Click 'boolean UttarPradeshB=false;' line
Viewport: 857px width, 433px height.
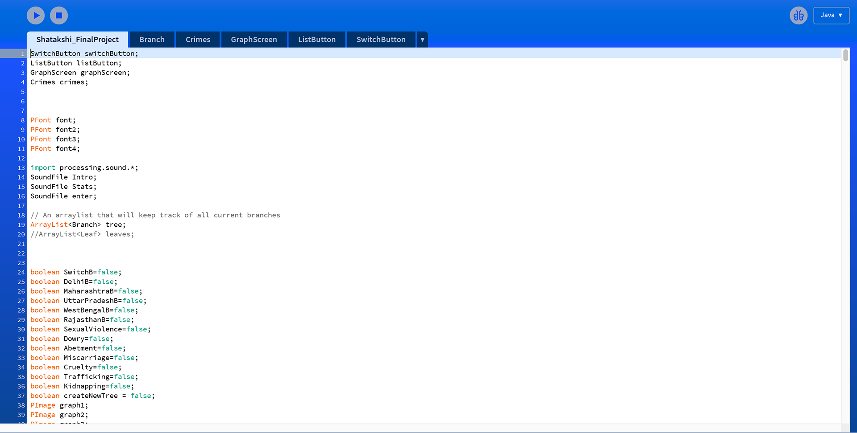pos(88,301)
